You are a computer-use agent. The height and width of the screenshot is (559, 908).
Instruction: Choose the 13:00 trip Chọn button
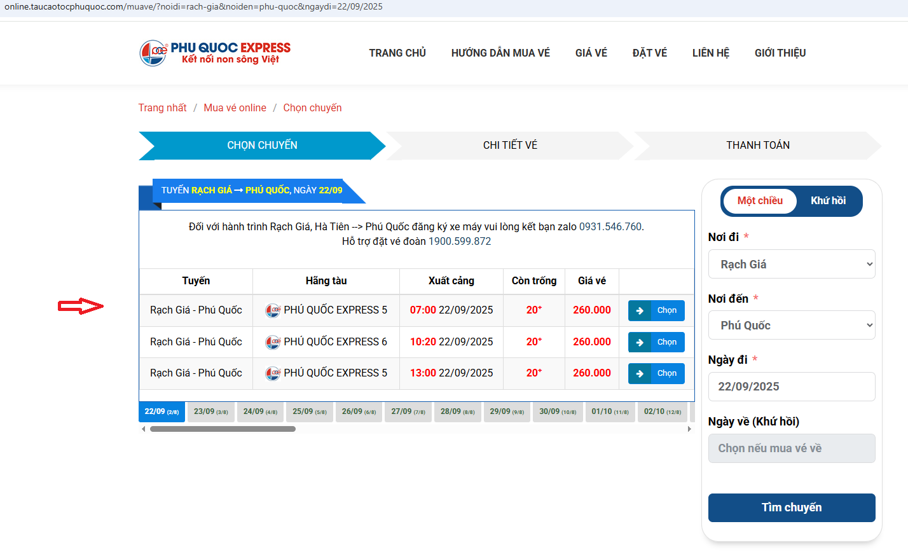656,373
